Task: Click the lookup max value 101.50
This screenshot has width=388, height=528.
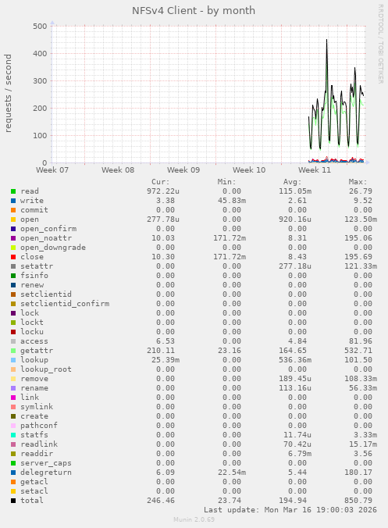Action: (x=358, y=360)
